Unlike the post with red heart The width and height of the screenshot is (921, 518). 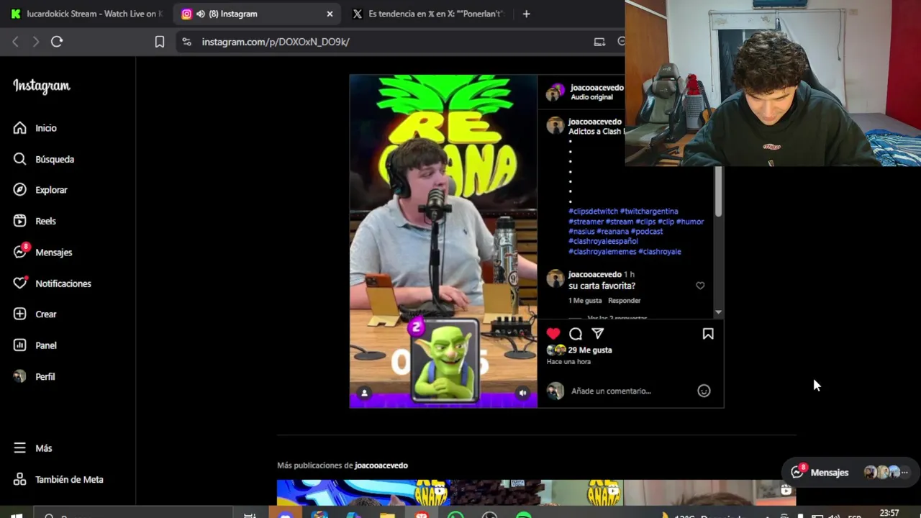[x=553, y=334]
